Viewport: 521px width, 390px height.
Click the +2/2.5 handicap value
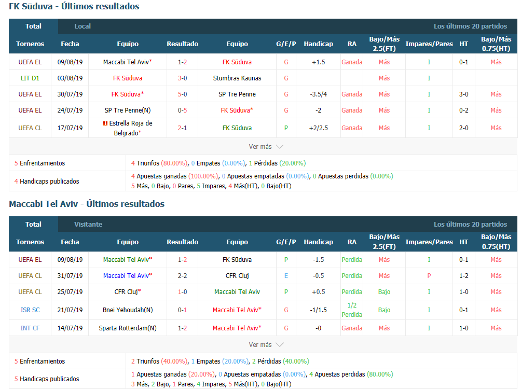(x=318, y=128)
